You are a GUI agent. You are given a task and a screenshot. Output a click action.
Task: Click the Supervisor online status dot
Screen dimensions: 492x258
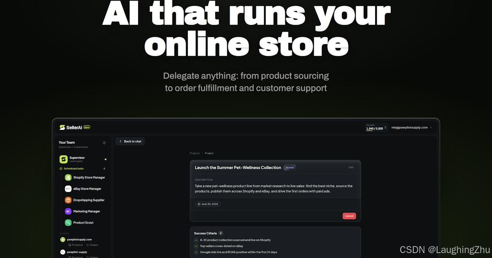(x=105, y=159)
